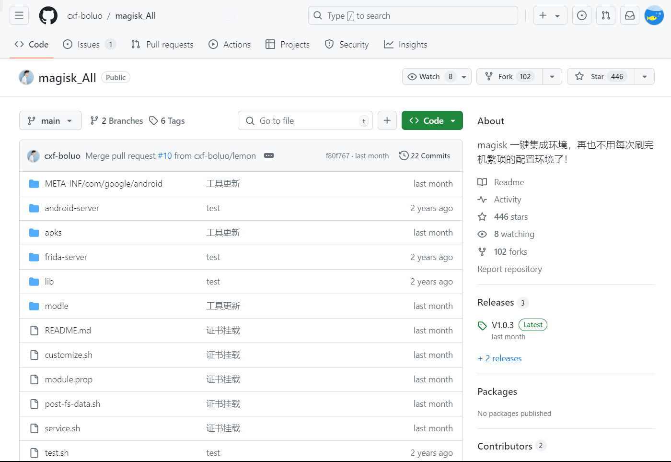Open commit hash f80f767
This screenshot has height=462, width=671.
click(337, 156)
